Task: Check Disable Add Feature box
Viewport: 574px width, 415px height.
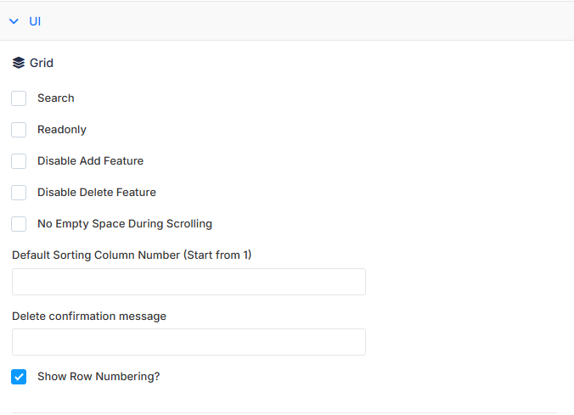Action: (19, 161)
